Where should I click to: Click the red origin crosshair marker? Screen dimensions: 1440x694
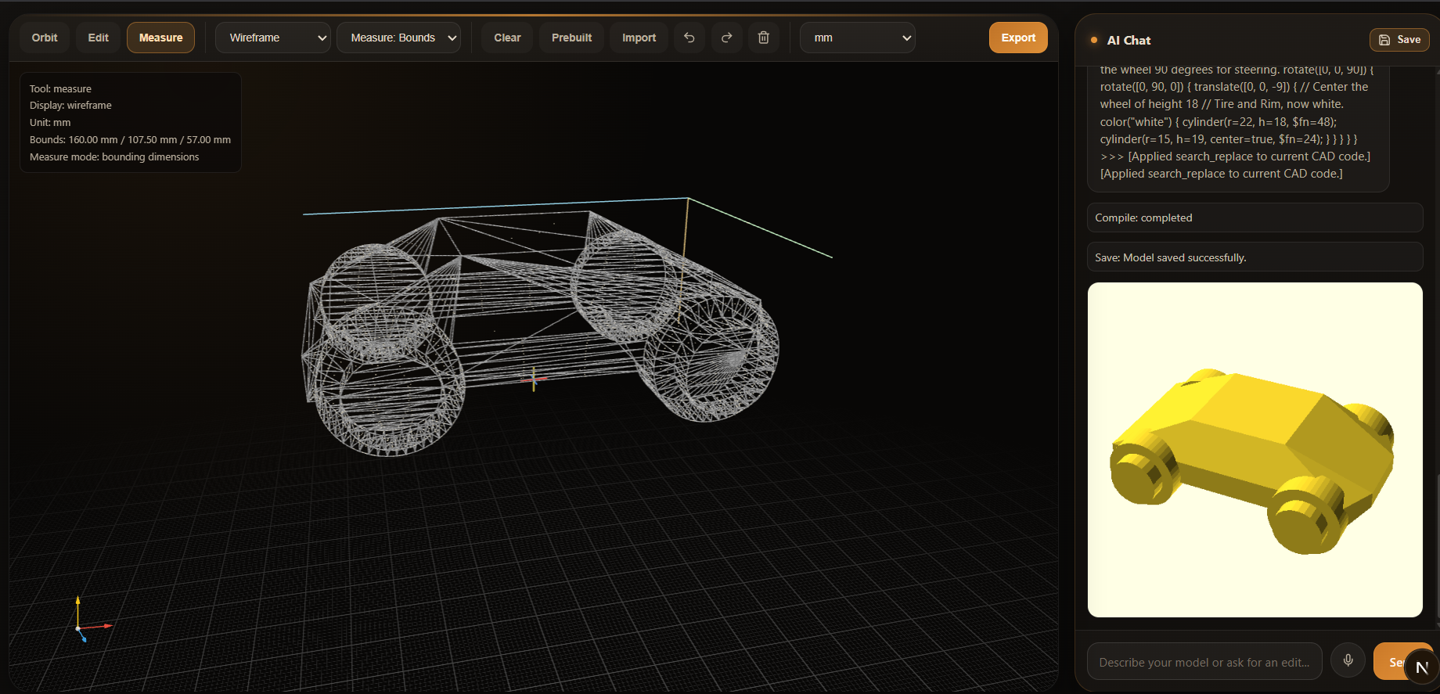(x=534, y=379)
